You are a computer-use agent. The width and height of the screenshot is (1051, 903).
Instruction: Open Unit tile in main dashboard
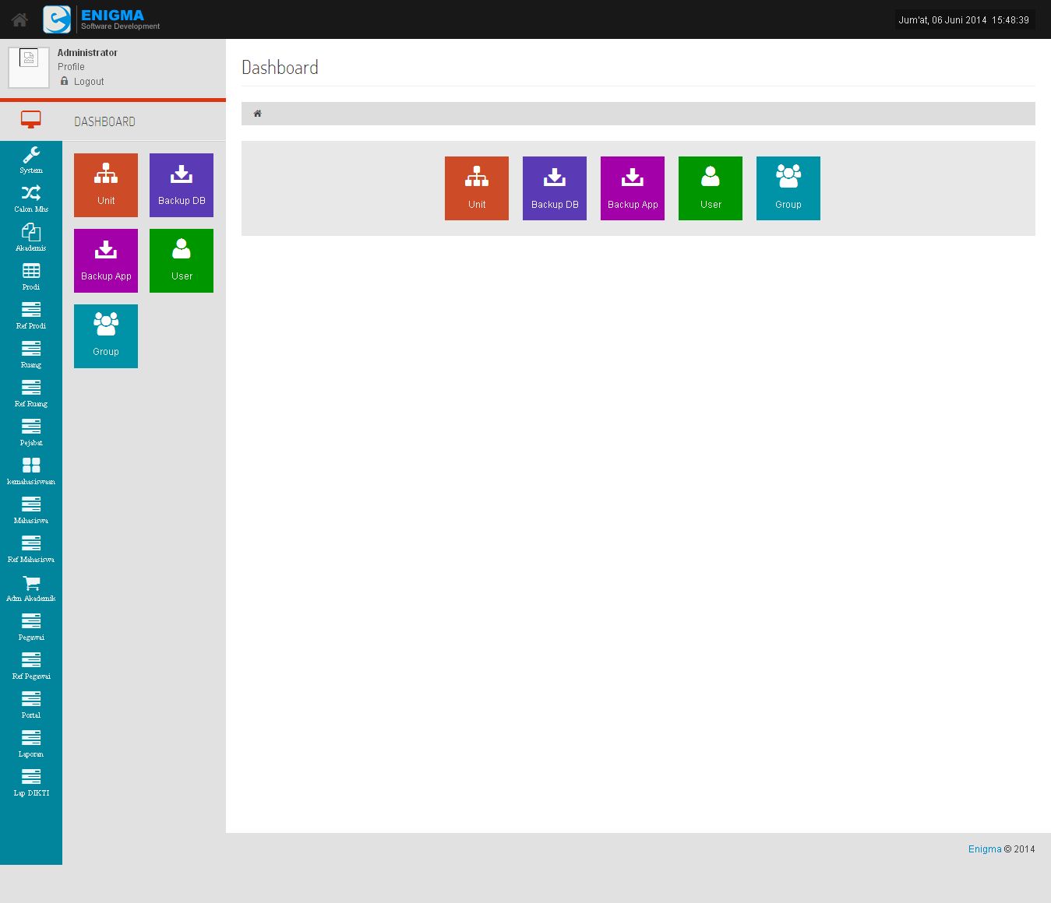point(477,188)
